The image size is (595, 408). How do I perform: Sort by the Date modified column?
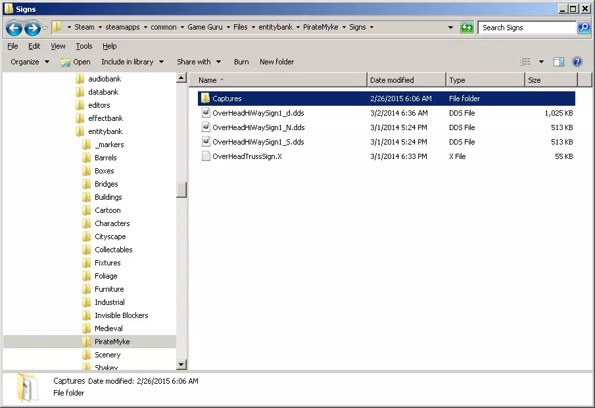pos(392,80)
